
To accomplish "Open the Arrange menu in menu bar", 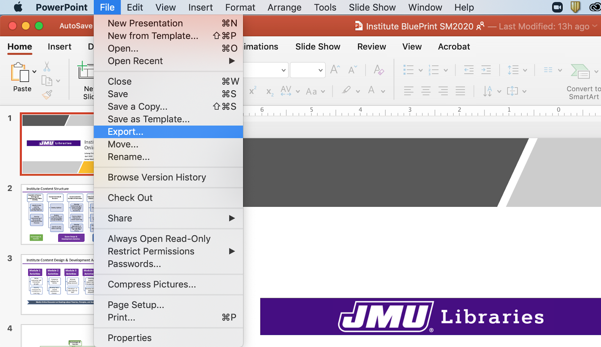I will (284, 8).
